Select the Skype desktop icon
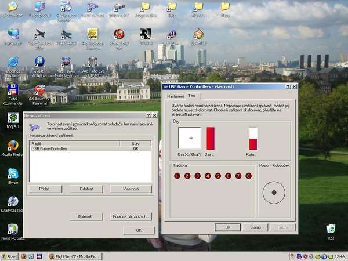The image size is (348, 261). [x=13, y=176]
